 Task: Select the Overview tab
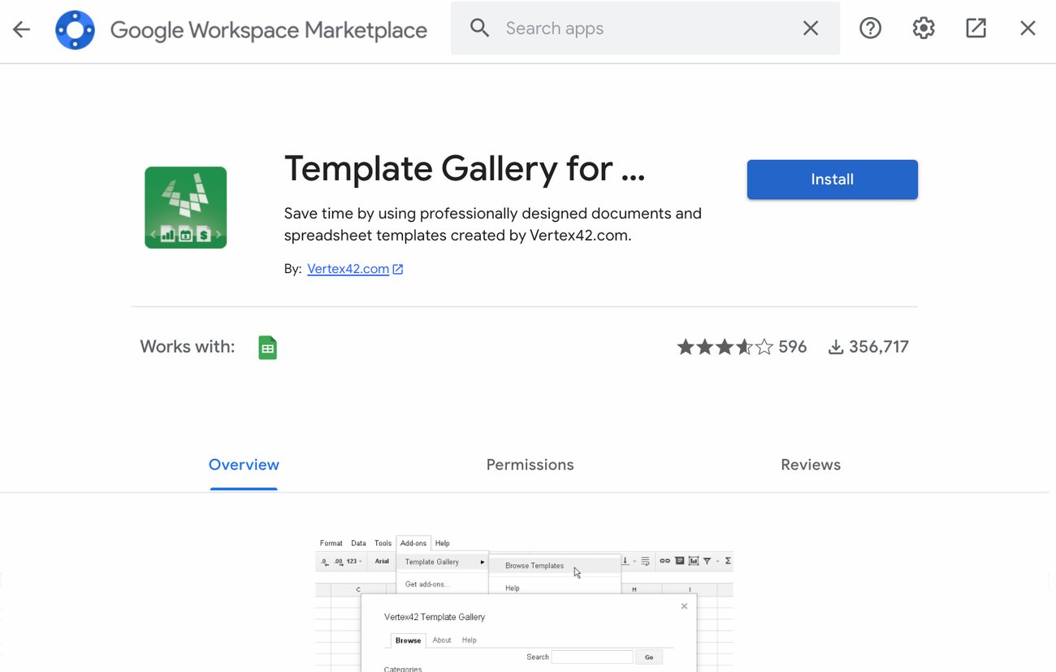tap(244, 464)
